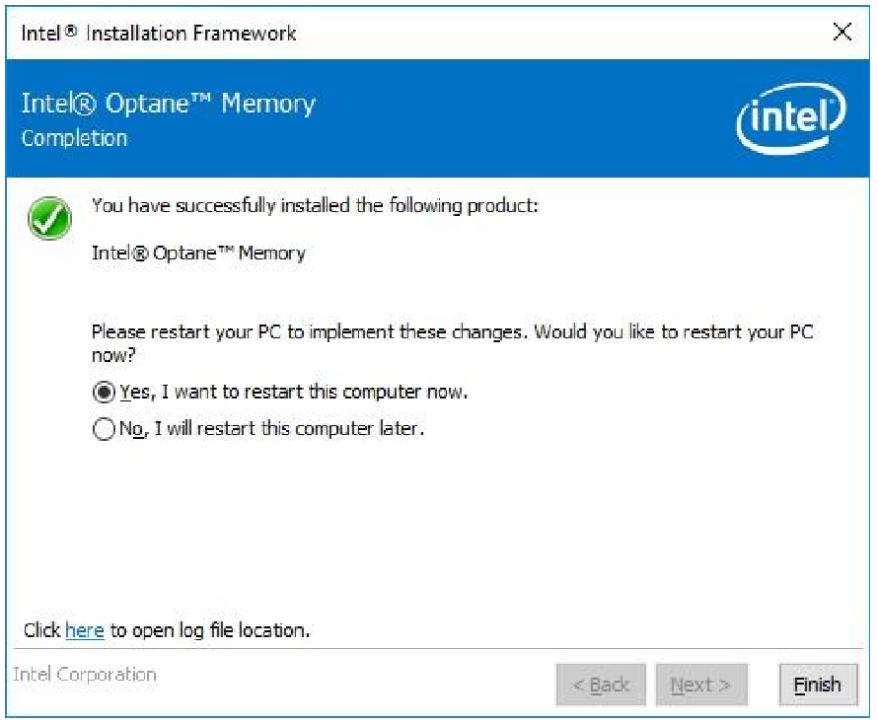
Task: Select the Yes restart now radio circle
Action: (x=104, y=393)
